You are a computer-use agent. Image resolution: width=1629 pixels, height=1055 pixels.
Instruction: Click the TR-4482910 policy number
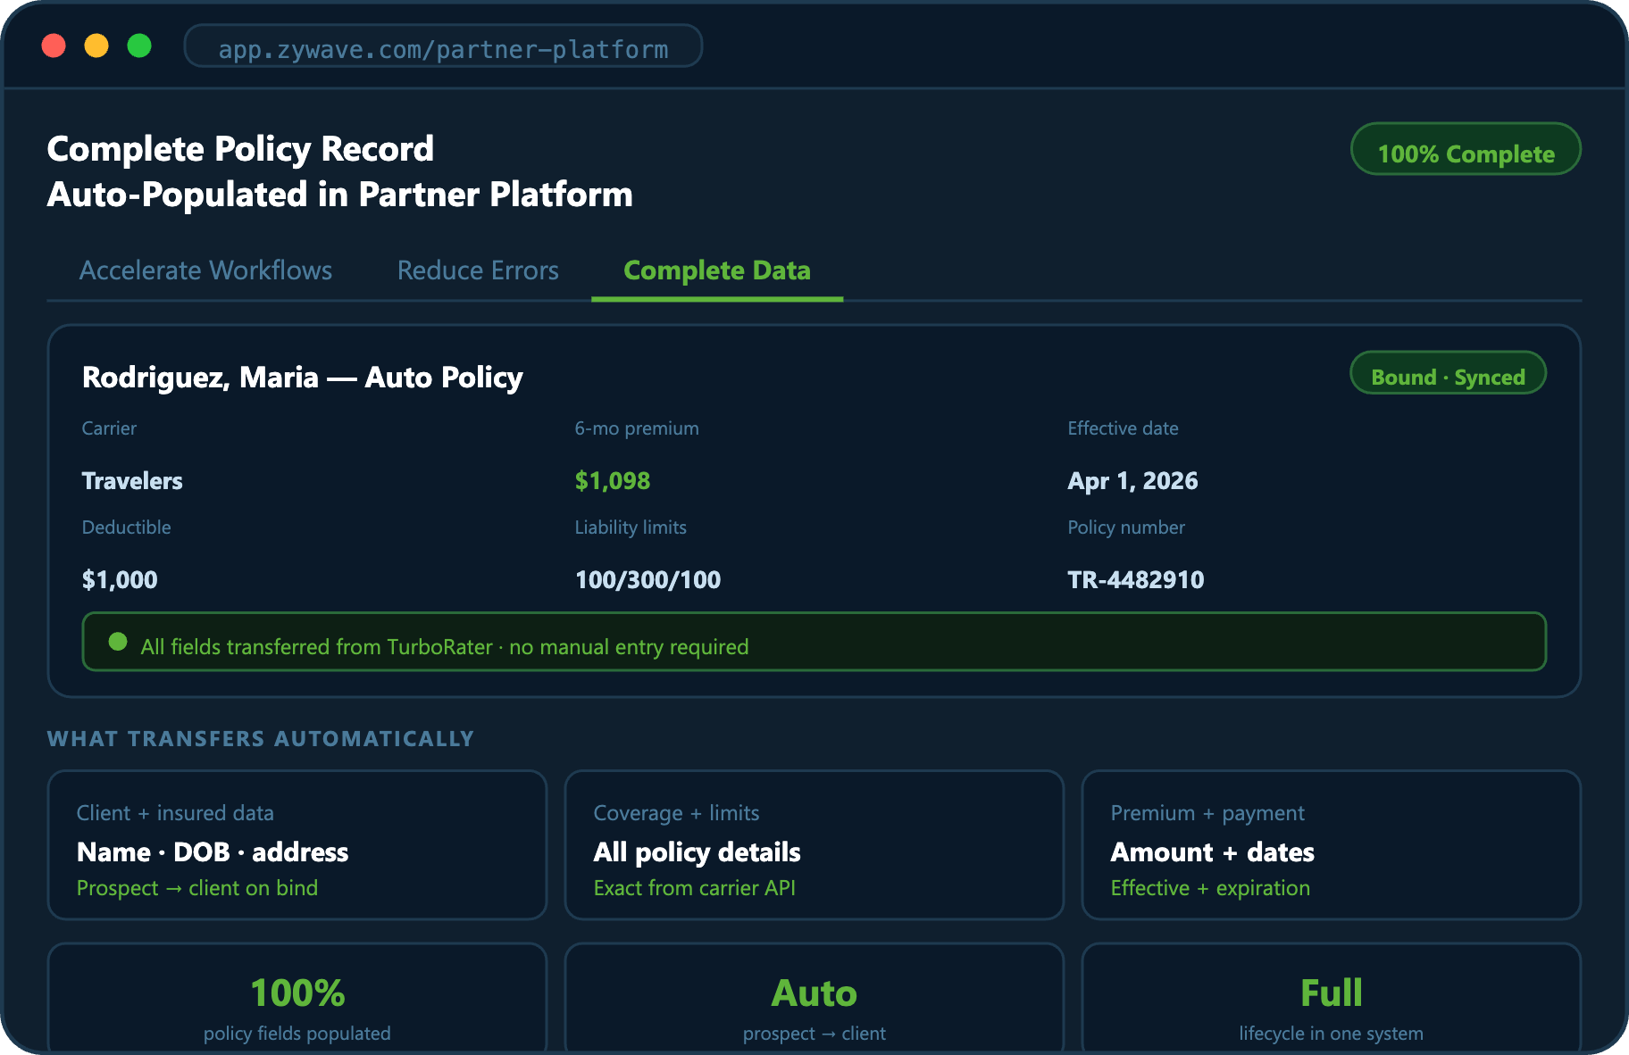point(1135,580)
